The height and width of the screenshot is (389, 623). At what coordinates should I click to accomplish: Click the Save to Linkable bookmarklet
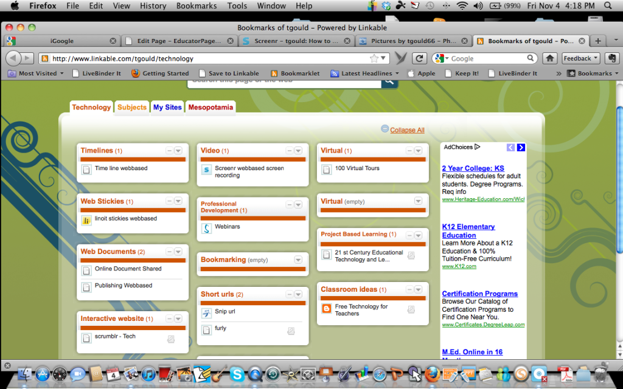229,74
